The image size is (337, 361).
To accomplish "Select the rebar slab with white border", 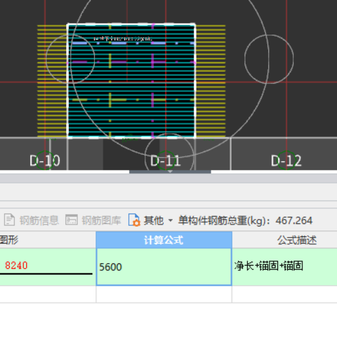I will (x=132, y=80).
